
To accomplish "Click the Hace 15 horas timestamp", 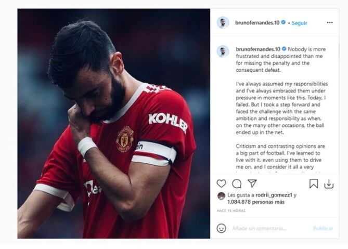I will tap(231, 211).
